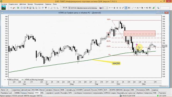Viewport: 172px width, 97px height.
Task: Select the trend line drawing tool
Action: [133, 8]
